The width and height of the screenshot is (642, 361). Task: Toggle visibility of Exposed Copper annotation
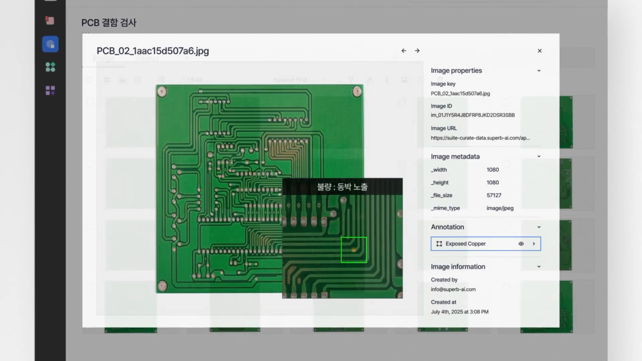pos(521,244)
